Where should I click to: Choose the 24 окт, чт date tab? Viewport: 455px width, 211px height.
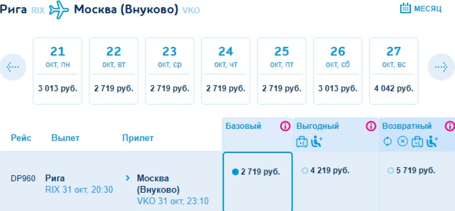(x=225, y=71)
